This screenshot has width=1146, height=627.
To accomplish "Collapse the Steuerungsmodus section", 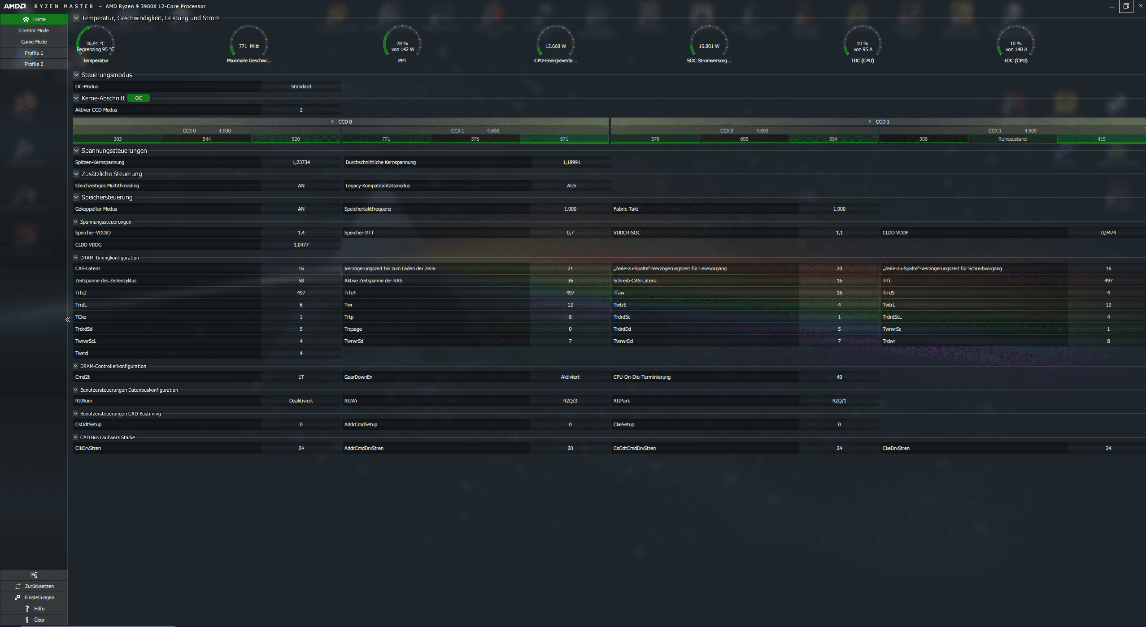I will [76, 75].
